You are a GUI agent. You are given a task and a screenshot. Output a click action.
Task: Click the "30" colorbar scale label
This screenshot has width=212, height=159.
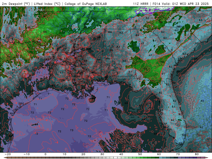coord(102,154)
